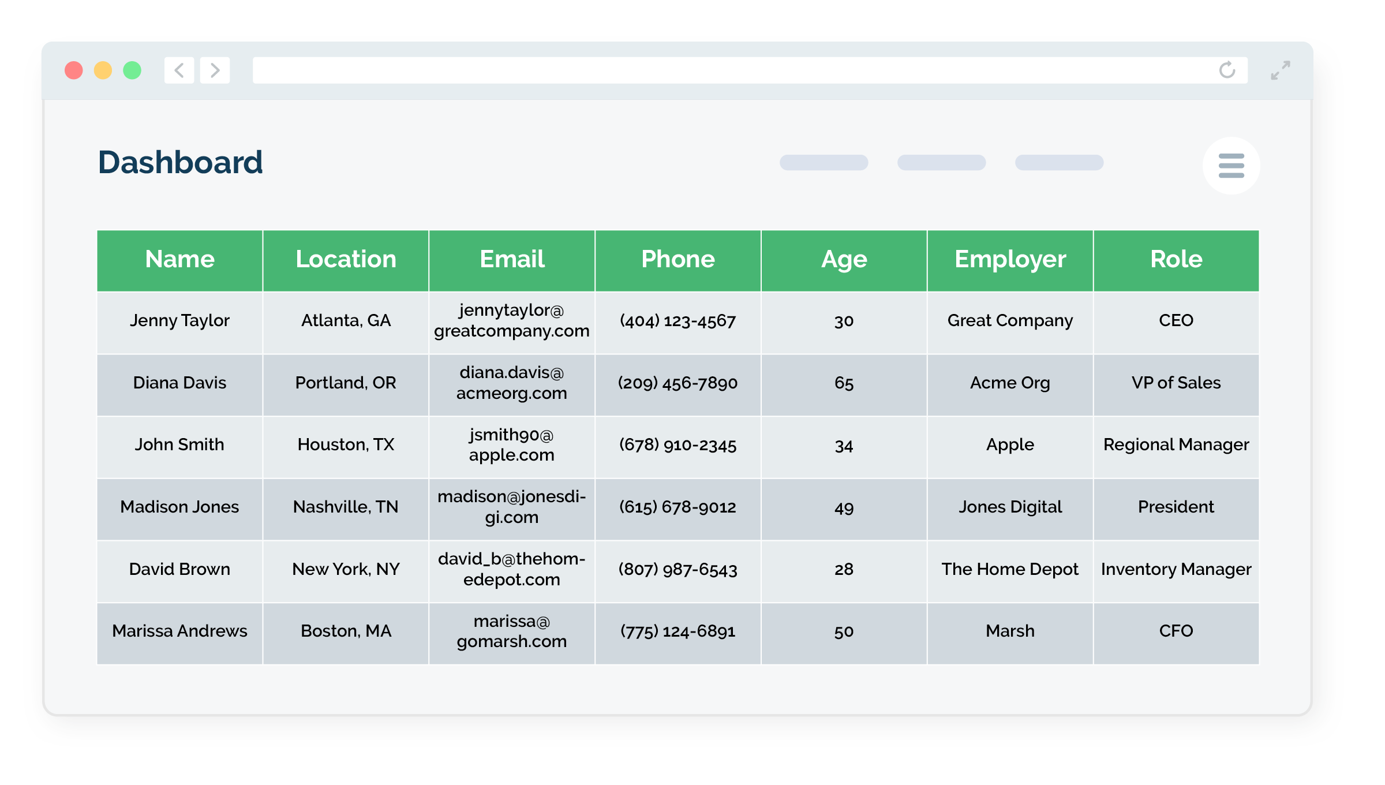The width and height of the screenshot is (1385, 785).
Task: Click the back navigation arrow
Action: (x=179, y=70)
